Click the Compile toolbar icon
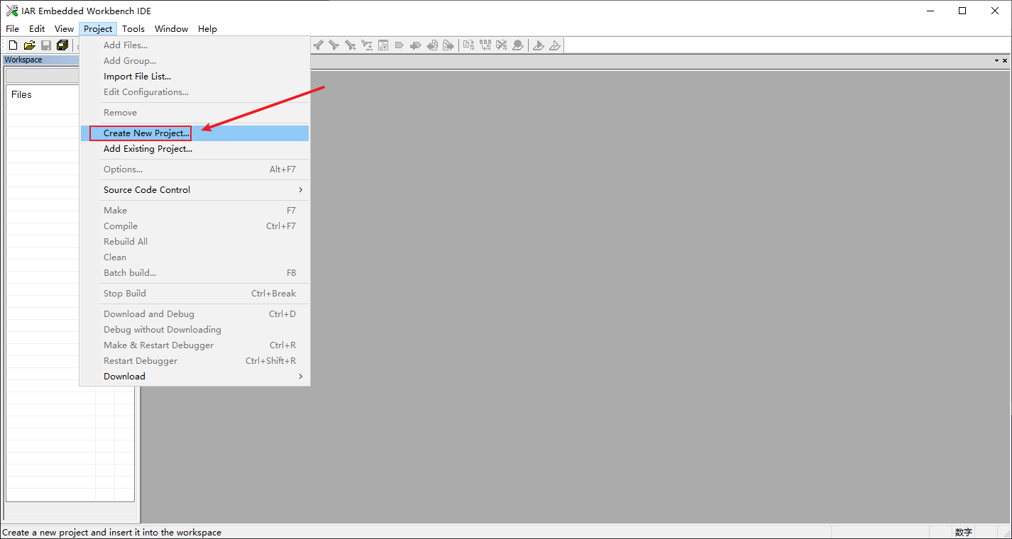 coord(468,45)
